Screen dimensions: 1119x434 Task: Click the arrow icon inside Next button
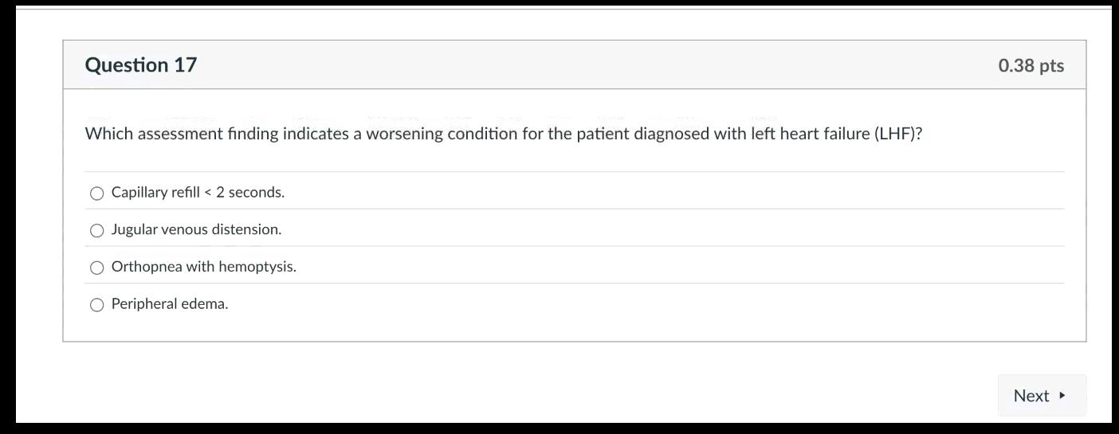coord(1062,395)
